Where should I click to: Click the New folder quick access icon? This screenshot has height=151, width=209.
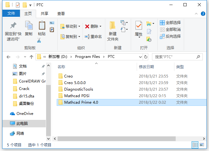tap(25, 5)
